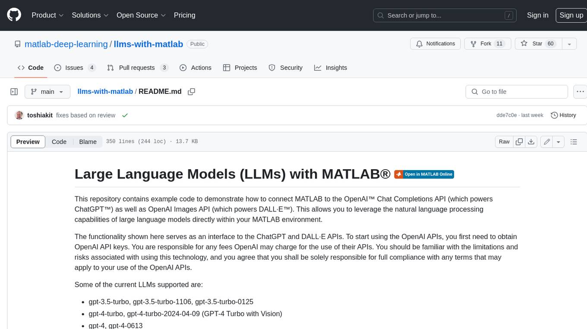The height and width of the screenshot is (329, 587).
Task: Focus the Search or jump to field
Action: click(x=445, y=16)
